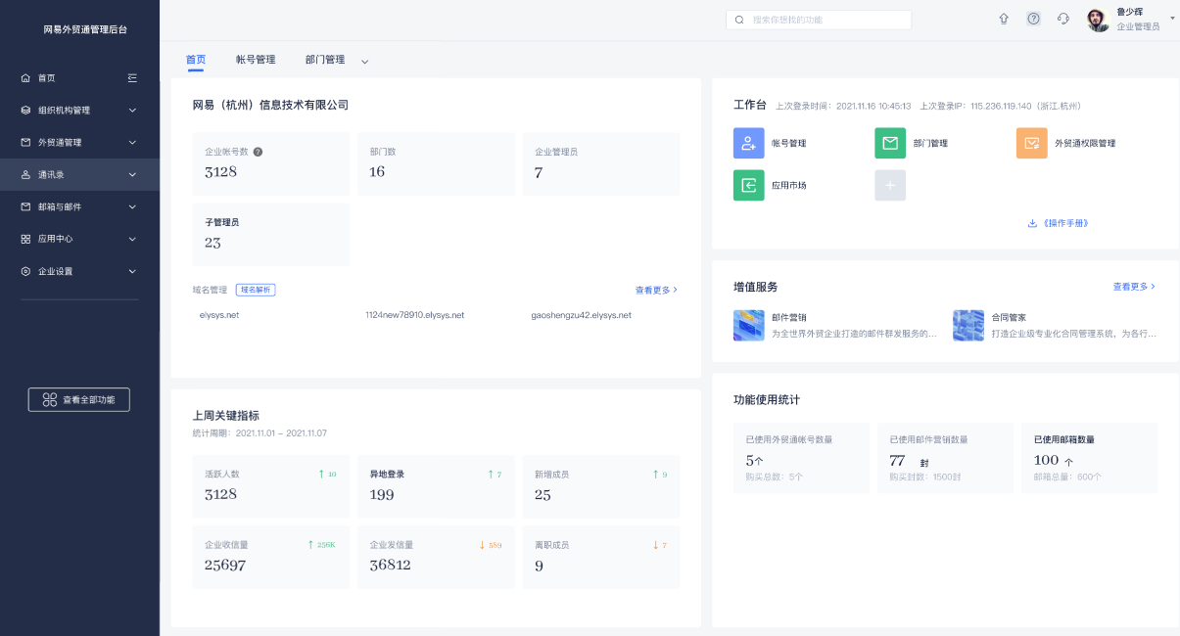
Task: Click 查看更多 in 增值服务 section
Action: pos(1134,287)
